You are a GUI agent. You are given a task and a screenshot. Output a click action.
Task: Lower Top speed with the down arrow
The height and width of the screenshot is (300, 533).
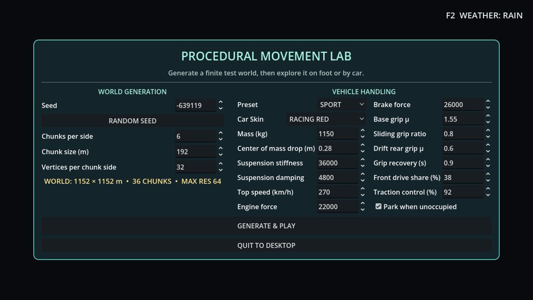[363, 196]
